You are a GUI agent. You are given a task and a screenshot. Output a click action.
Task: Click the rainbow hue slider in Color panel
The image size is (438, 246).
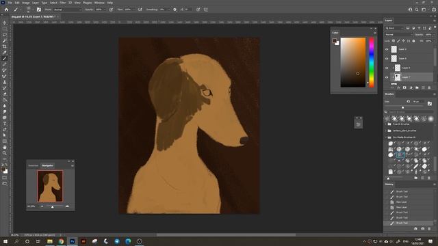(x=372, y=62)
